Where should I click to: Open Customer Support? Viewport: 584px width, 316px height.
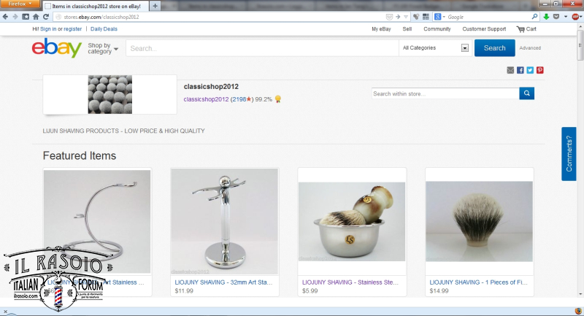484,29
